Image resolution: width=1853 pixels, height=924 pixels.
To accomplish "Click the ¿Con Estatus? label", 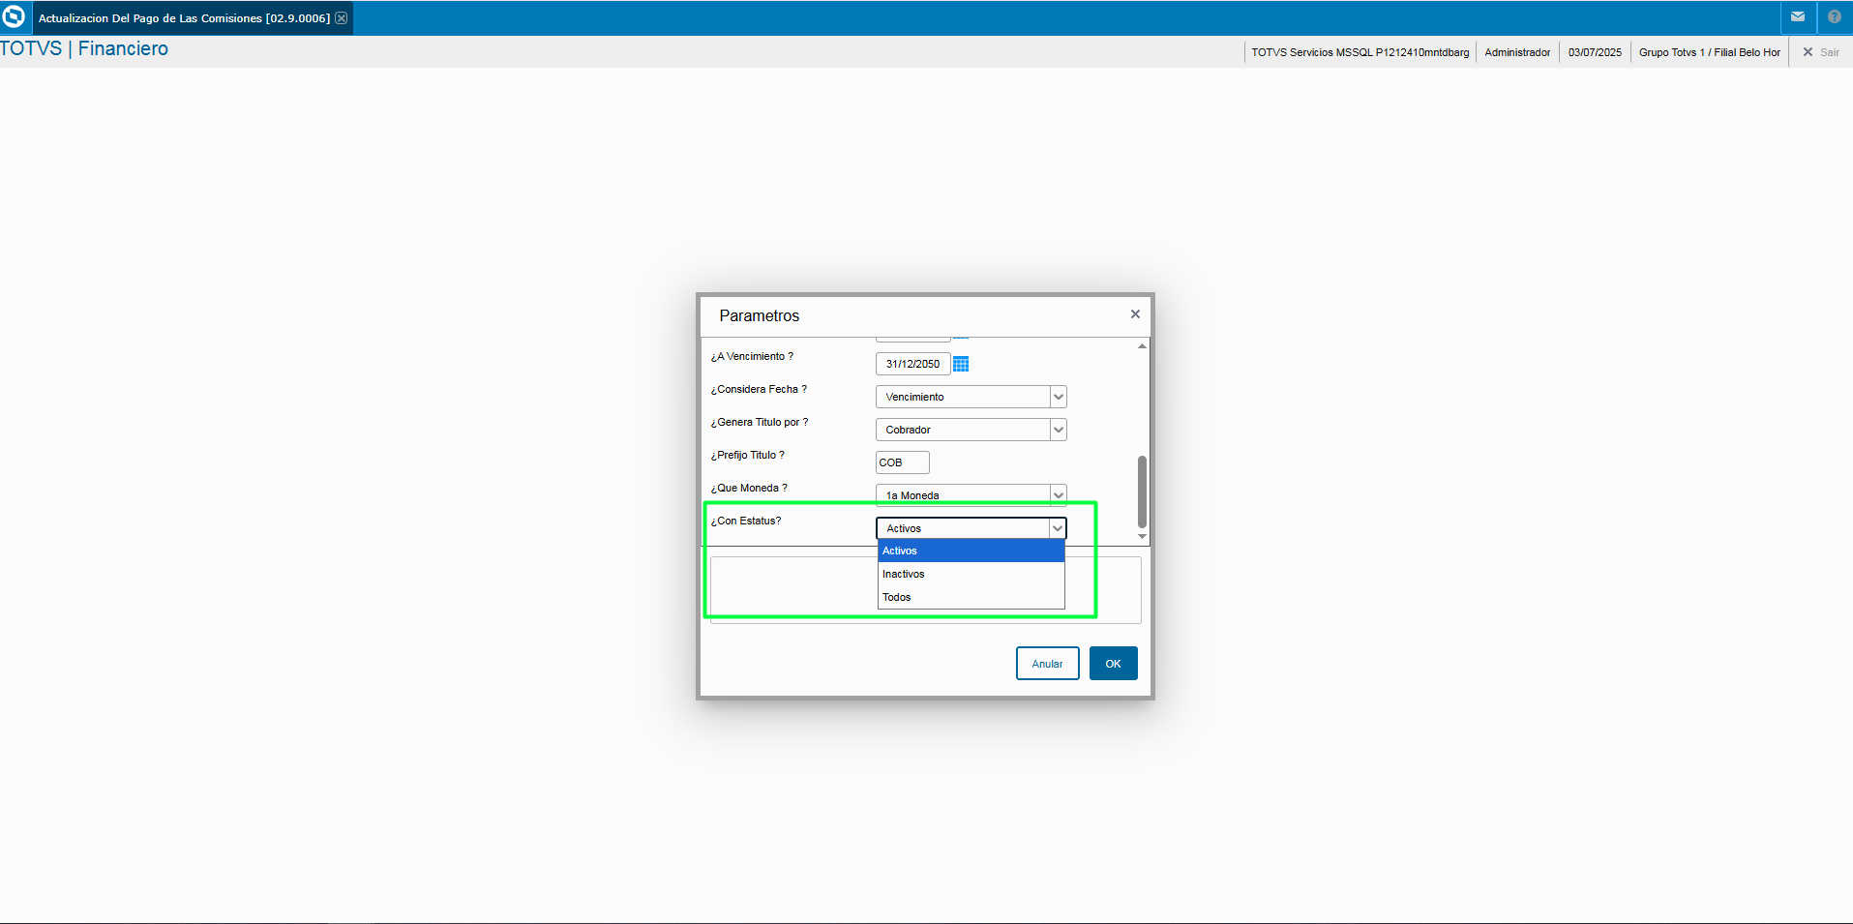I will [746, 521].
